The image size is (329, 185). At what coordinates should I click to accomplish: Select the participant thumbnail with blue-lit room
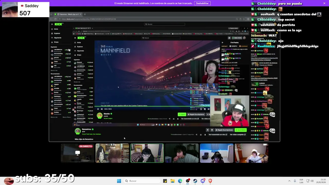point(216,153)
